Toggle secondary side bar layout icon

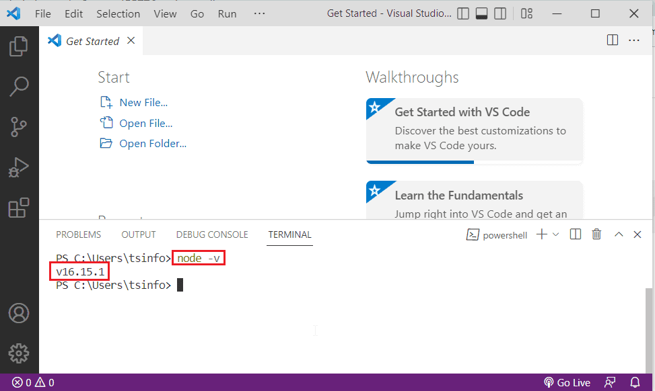(500, 13)
